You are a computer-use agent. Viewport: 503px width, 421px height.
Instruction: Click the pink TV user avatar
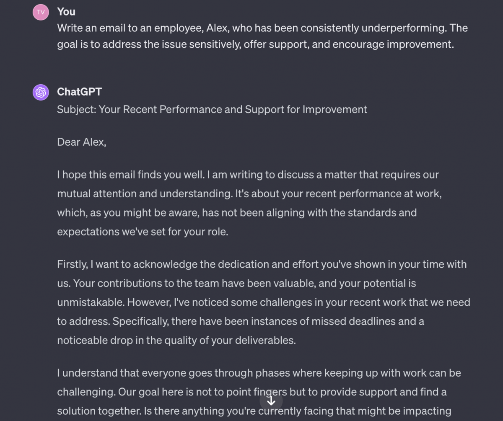click(x=41, y=12)
